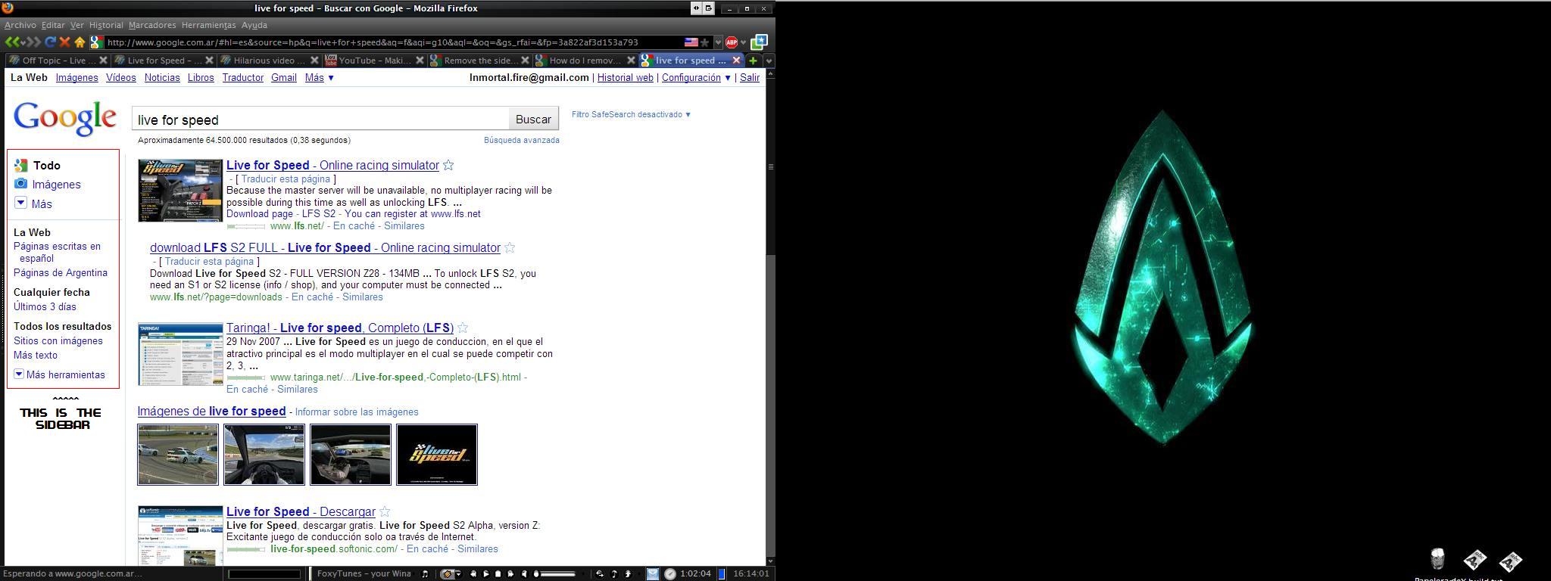Click the US flag icon in address bar
Viewport: 1551px width, 581px height.
click(691, 42)
